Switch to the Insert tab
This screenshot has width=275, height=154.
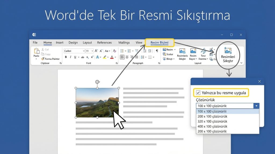tap(60, 43)
